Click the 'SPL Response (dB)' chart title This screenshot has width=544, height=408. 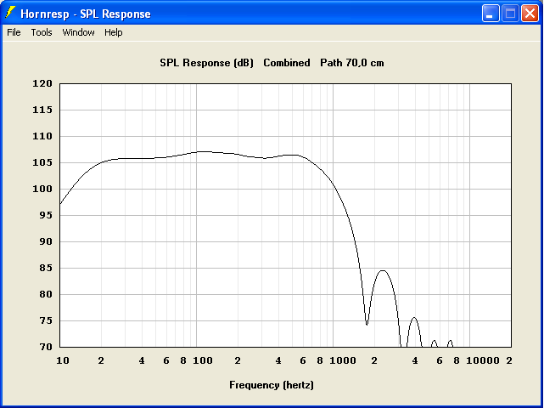pyautogui.click(x=206, y=63)
